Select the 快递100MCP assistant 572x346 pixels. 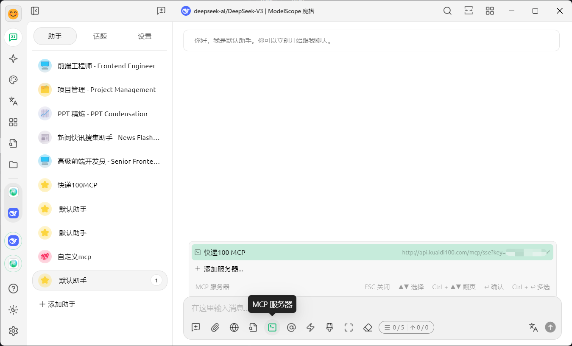[100, 185]
